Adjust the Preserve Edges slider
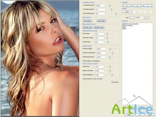The width and height of the screenshot is (156, 117). [x=110, y=49]
